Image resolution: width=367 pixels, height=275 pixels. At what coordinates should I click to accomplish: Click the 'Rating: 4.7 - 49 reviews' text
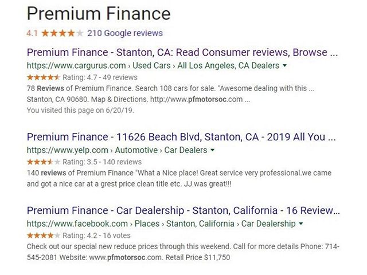(100, 77)
